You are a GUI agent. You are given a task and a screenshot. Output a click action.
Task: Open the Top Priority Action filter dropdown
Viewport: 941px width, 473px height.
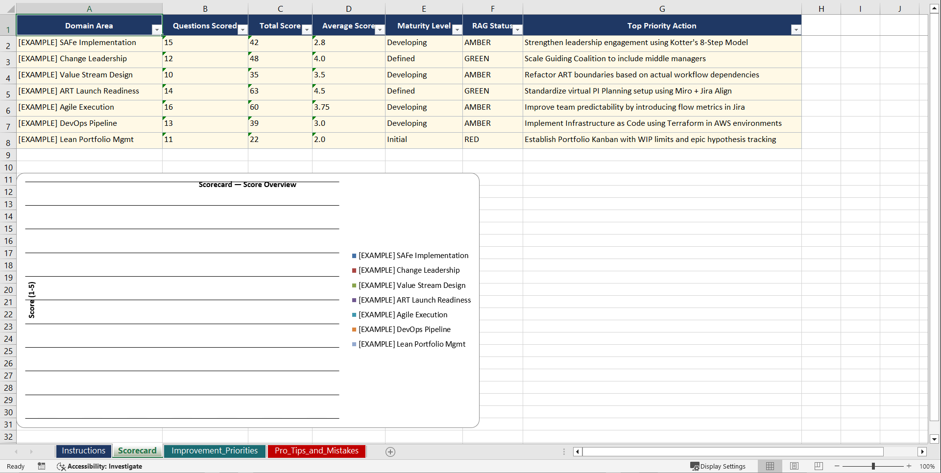tap(796, 29)
